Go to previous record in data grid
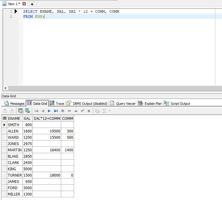Viewport: 222px width, 200px height. 43,111
